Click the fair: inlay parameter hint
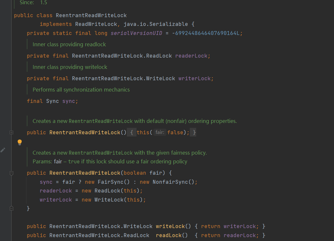This screenshot has width=334, height=241. [159, 132]
